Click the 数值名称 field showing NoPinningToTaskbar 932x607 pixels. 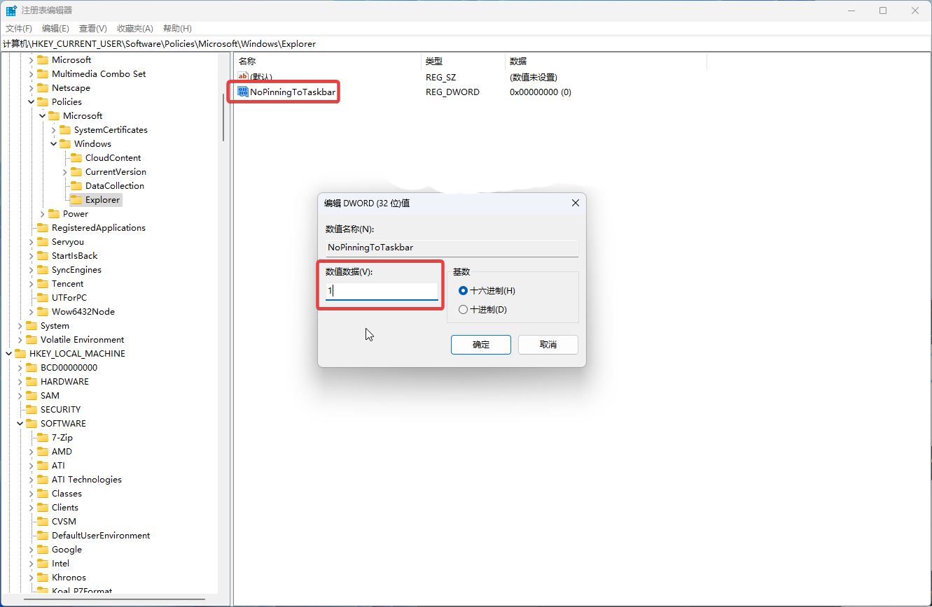point(452,247)
